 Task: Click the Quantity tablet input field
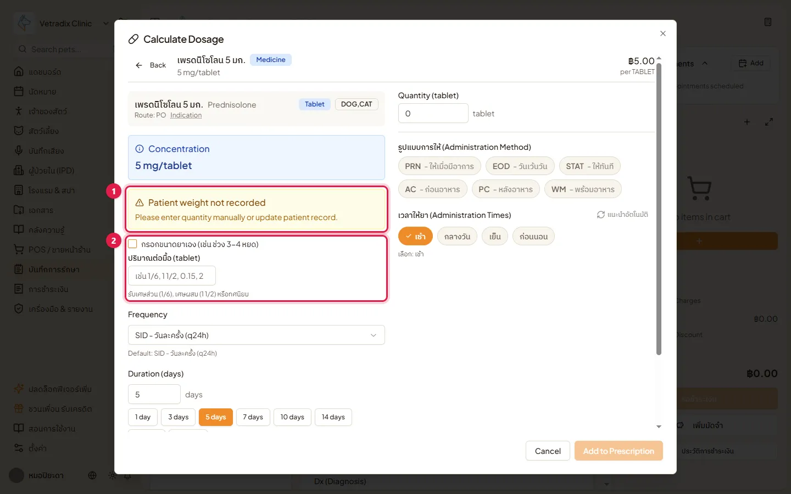[433, 114]
